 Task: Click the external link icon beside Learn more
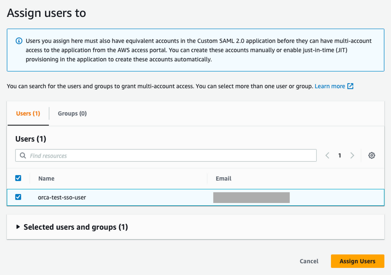click(350, 86)
